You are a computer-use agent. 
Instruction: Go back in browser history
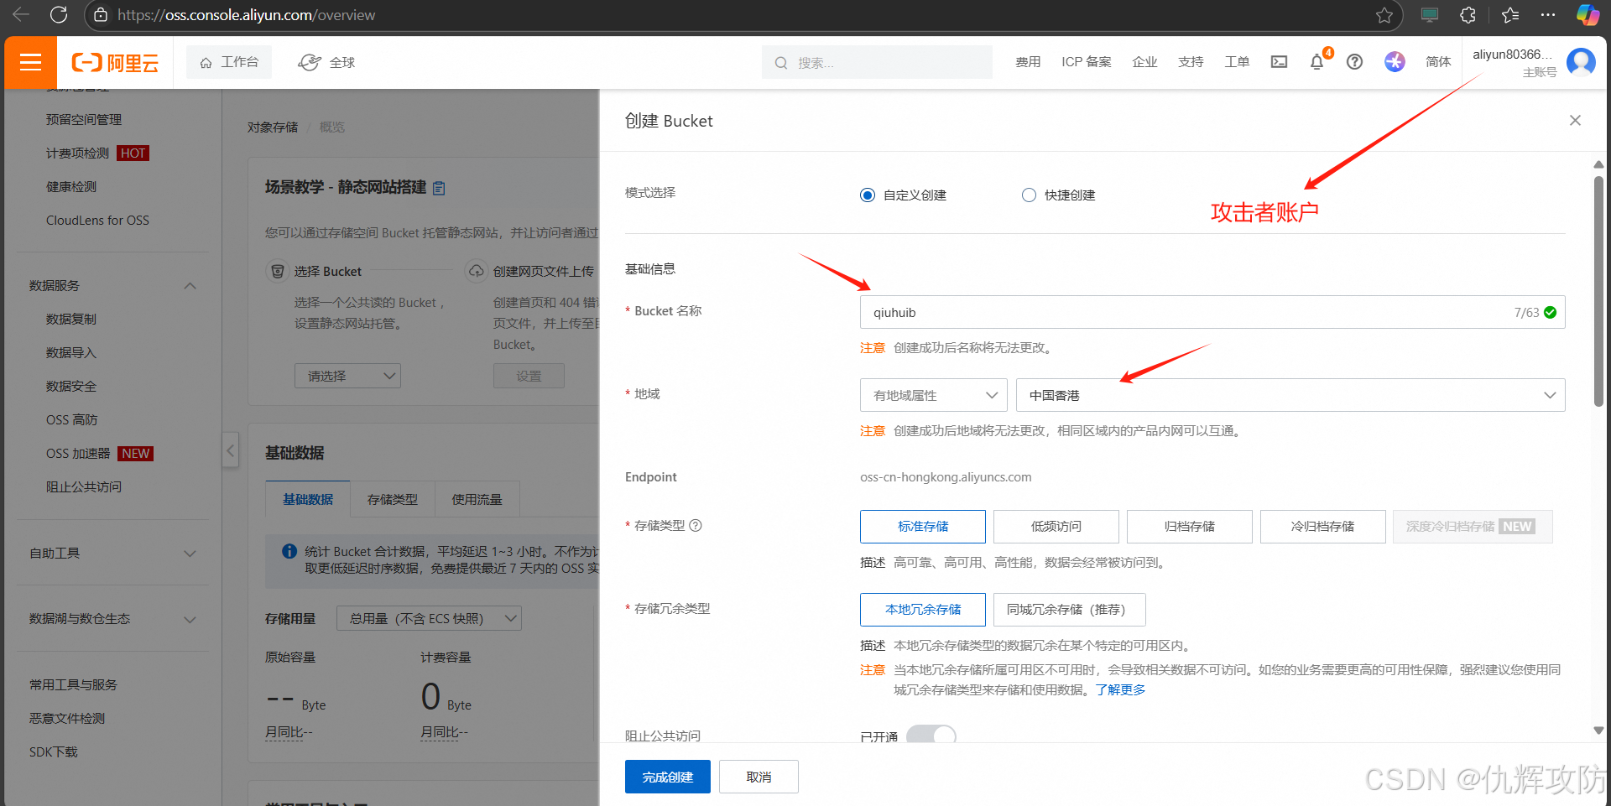(x=21, y=14)
